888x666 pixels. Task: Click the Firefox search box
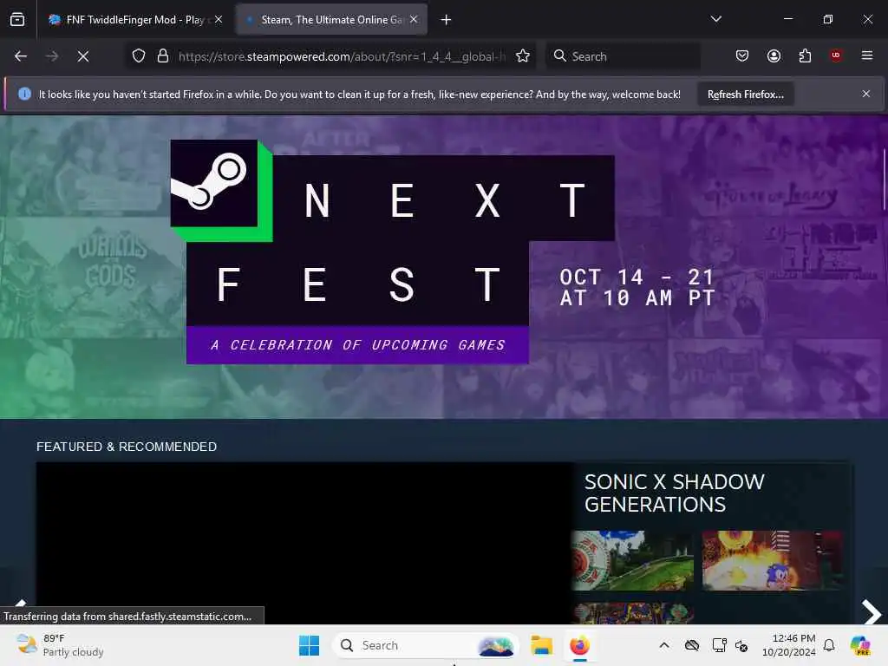click(x=623, y=56)
